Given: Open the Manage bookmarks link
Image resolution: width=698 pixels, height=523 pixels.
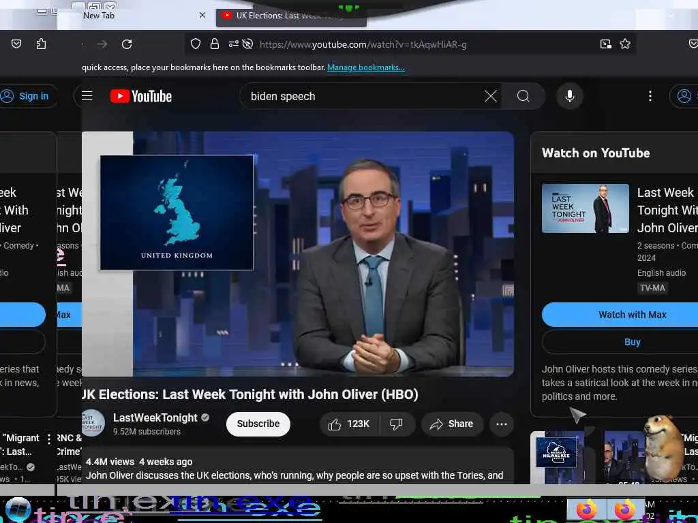Looking at the screenshot, I should click(x=366, y=67).
